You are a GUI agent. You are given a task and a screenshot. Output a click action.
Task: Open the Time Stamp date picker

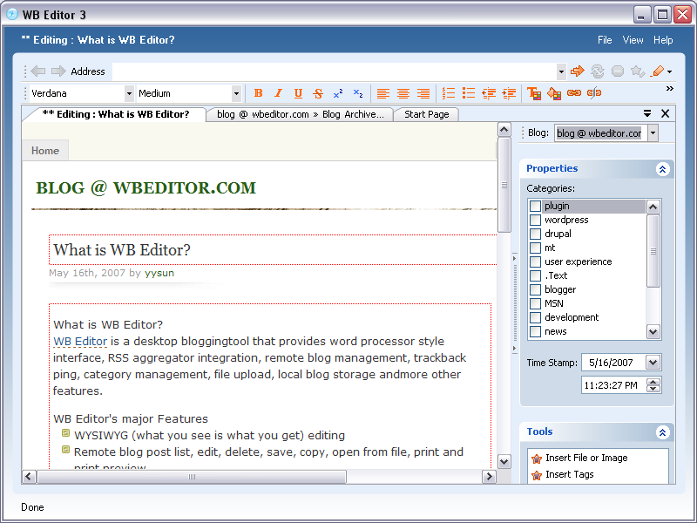pos(653,363)
